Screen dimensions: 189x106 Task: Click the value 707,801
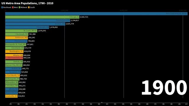pyautogui.click(x=30, y=44)
